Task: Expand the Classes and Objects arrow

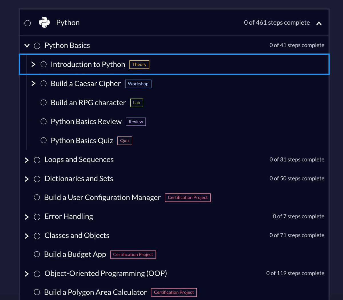Action: (x=27, y=236)
